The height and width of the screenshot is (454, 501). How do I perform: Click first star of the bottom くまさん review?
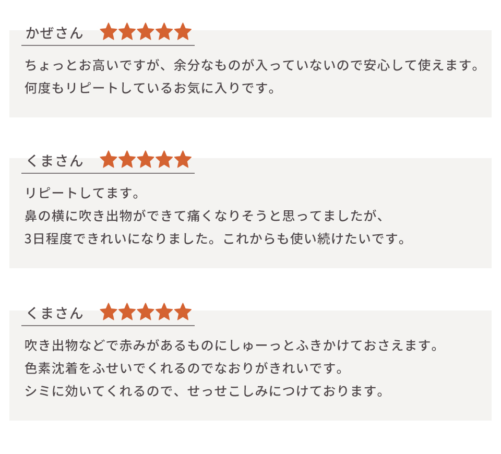(x=108, y=312)
